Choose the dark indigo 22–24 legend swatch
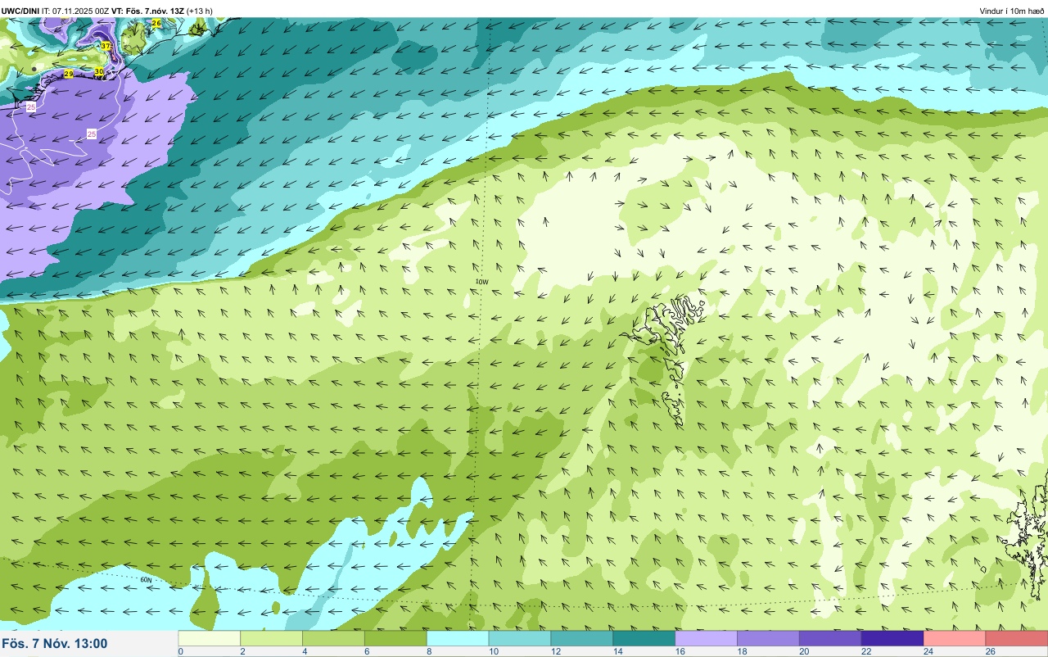Viewport: 1048px width, 657px height. pos(892,638)
